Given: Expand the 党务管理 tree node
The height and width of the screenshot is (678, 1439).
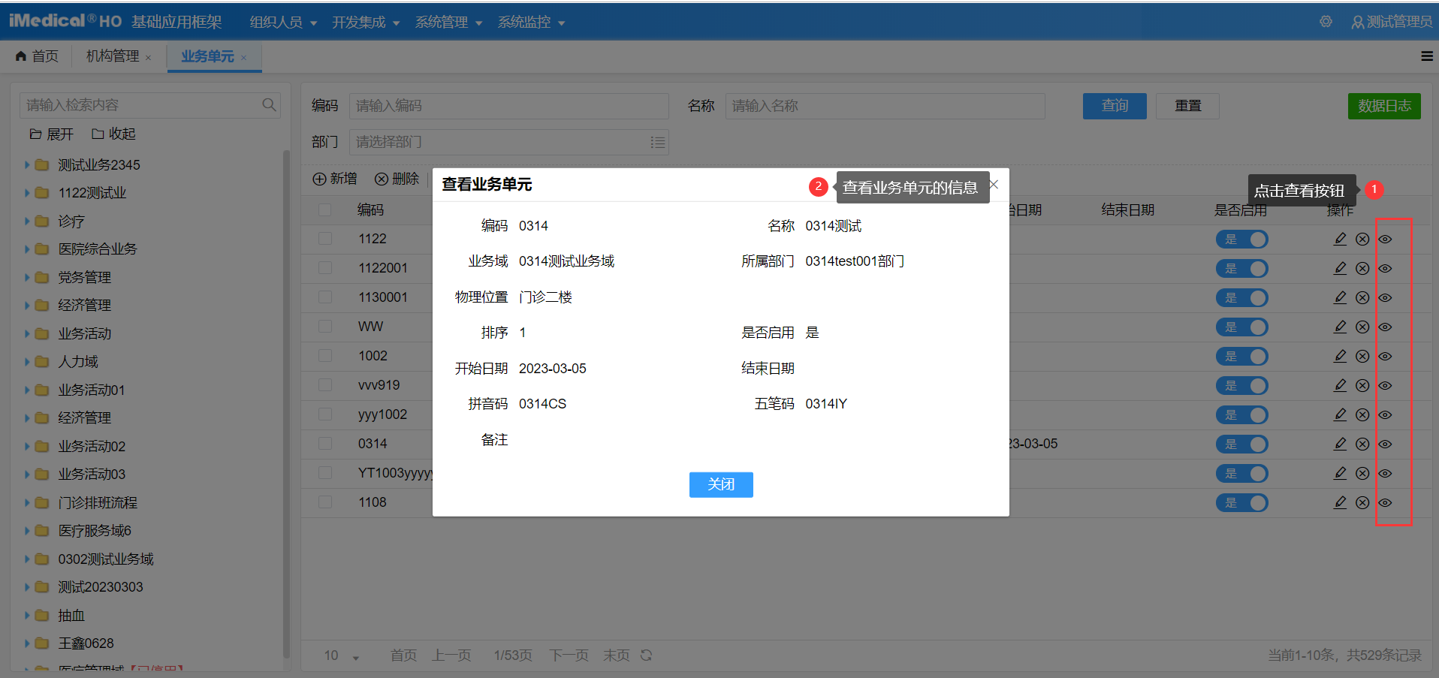Looking at the screenshot, I should [27, 277].
